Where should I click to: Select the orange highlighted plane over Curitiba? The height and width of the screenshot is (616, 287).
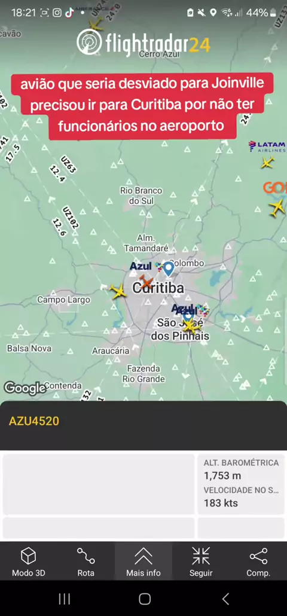(x=146, y=281)
